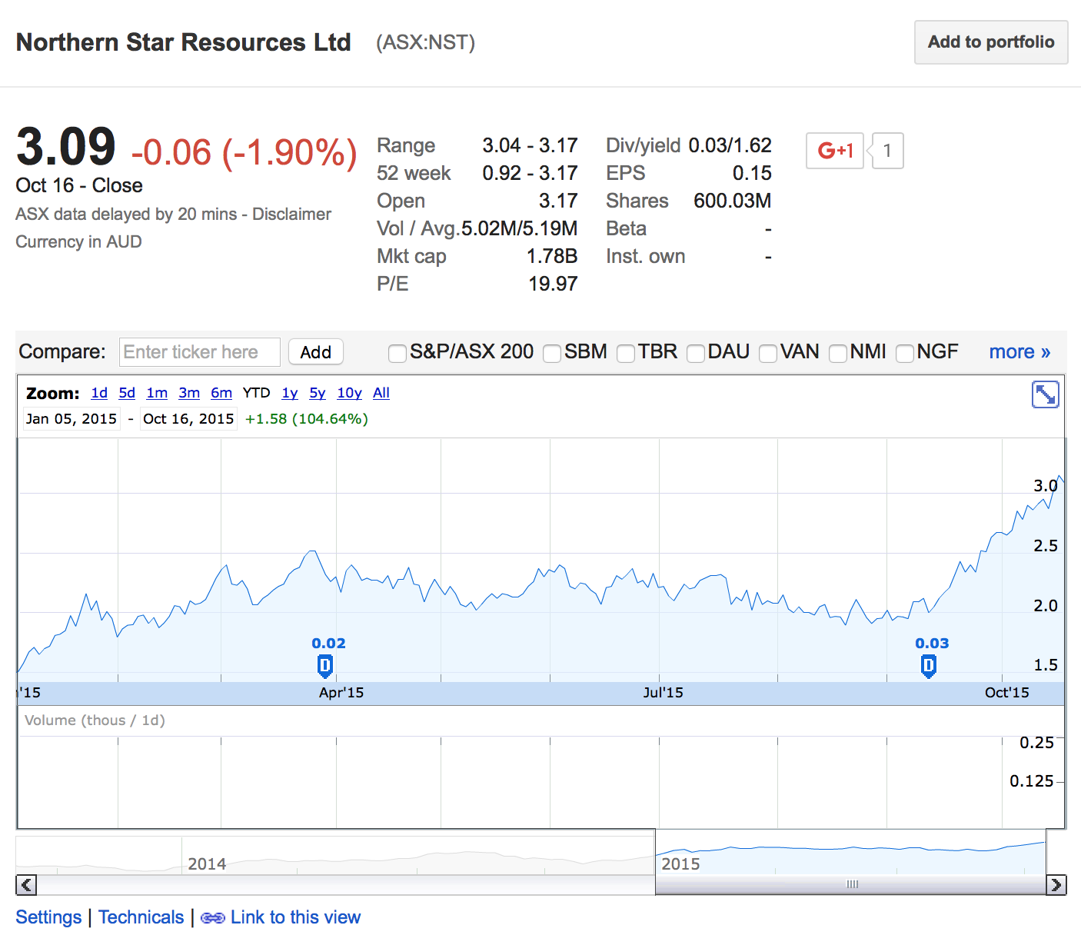Check the NGF comparison checkbox

(905, 353)
